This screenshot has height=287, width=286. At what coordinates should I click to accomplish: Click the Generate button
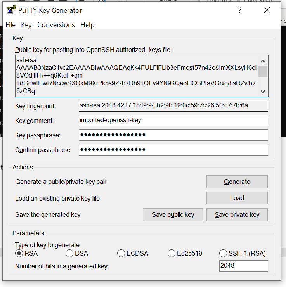237,182
